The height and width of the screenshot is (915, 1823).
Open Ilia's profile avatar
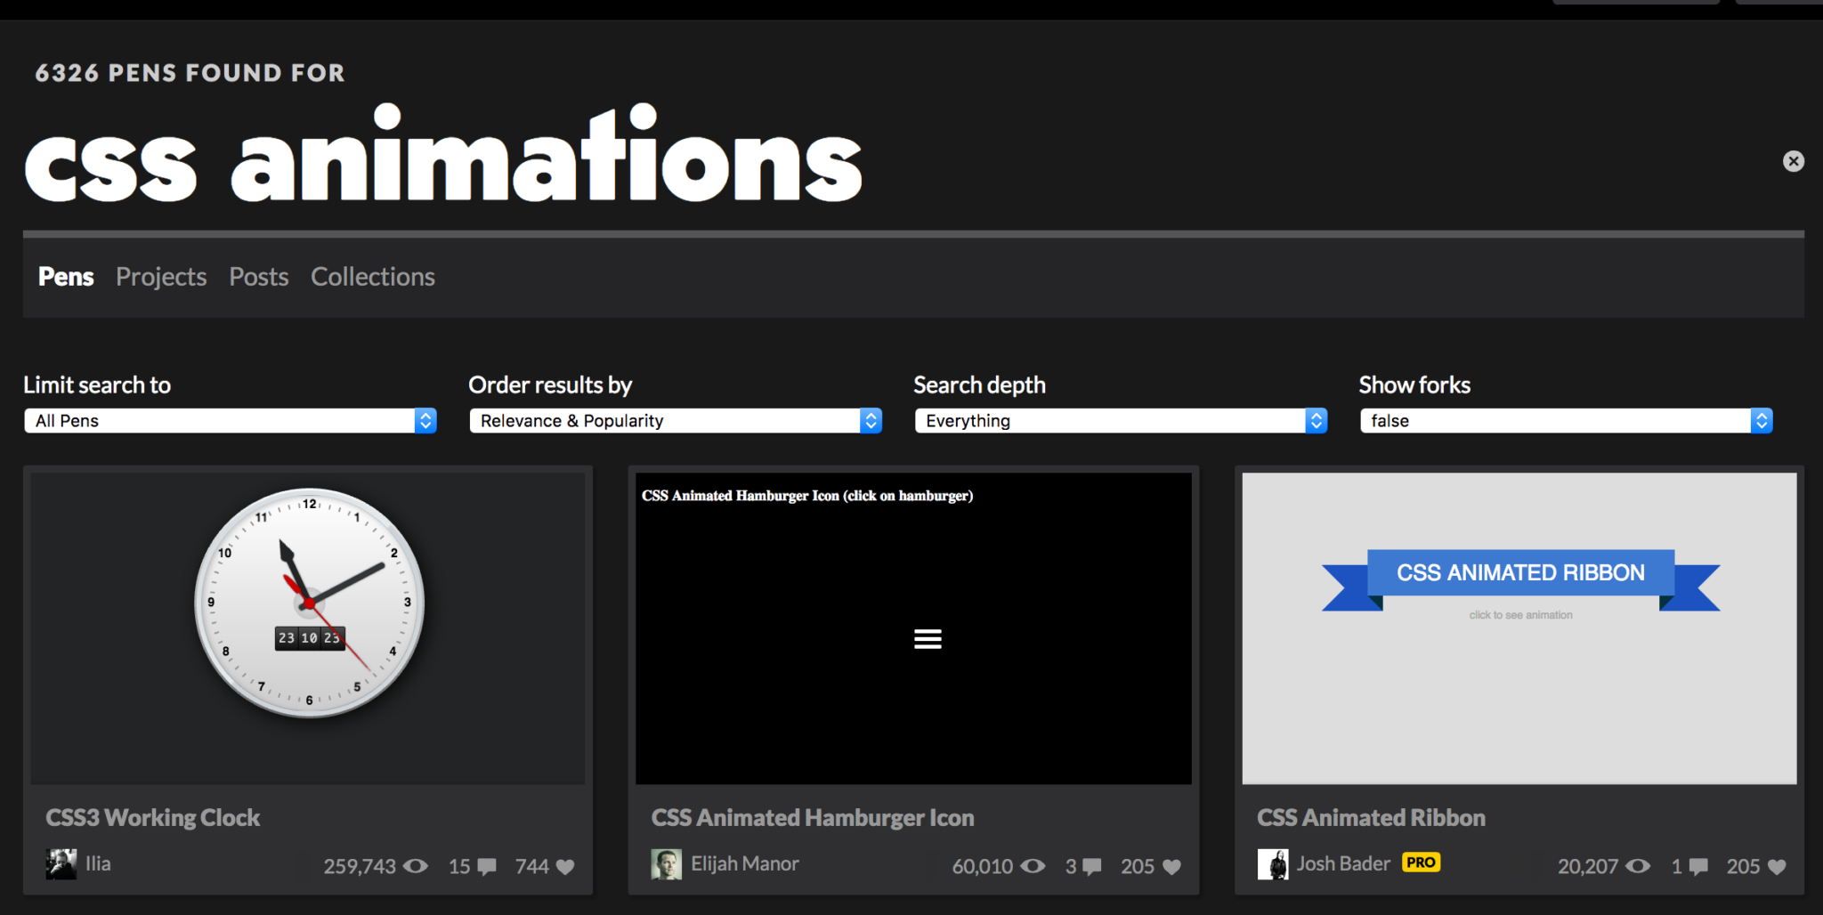click(x=61, y=864)
